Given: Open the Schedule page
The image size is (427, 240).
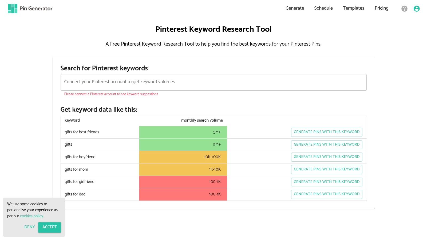Looking at the screenshot, I should [323, 8].
